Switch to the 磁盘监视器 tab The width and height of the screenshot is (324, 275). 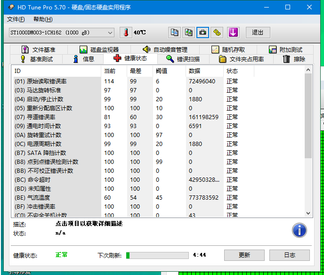99,49
